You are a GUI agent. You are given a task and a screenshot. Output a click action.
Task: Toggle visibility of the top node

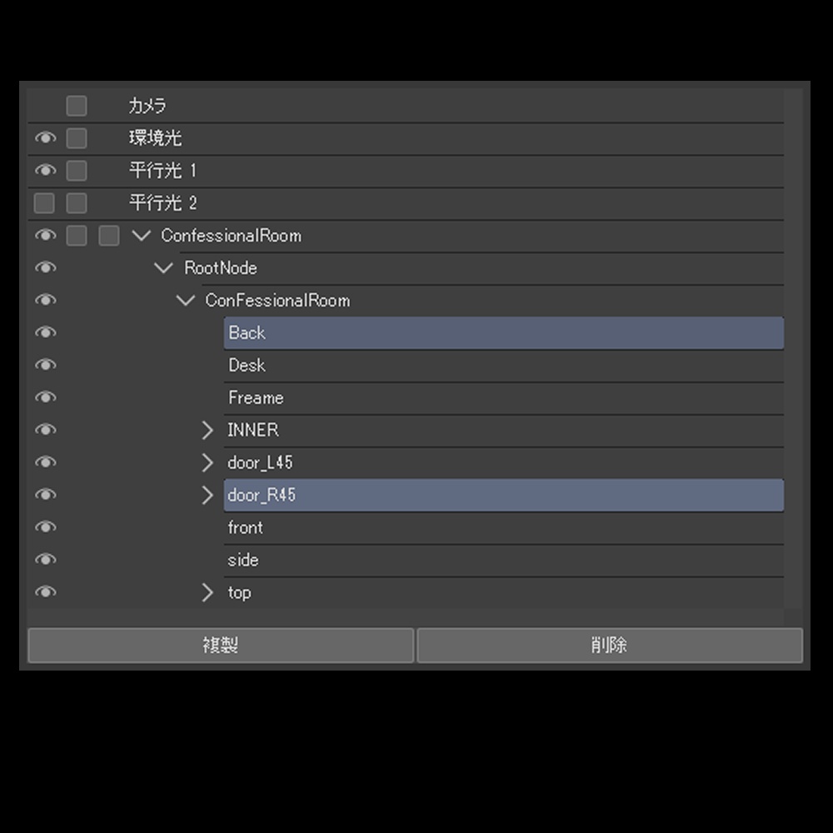[x=45, y=592]
